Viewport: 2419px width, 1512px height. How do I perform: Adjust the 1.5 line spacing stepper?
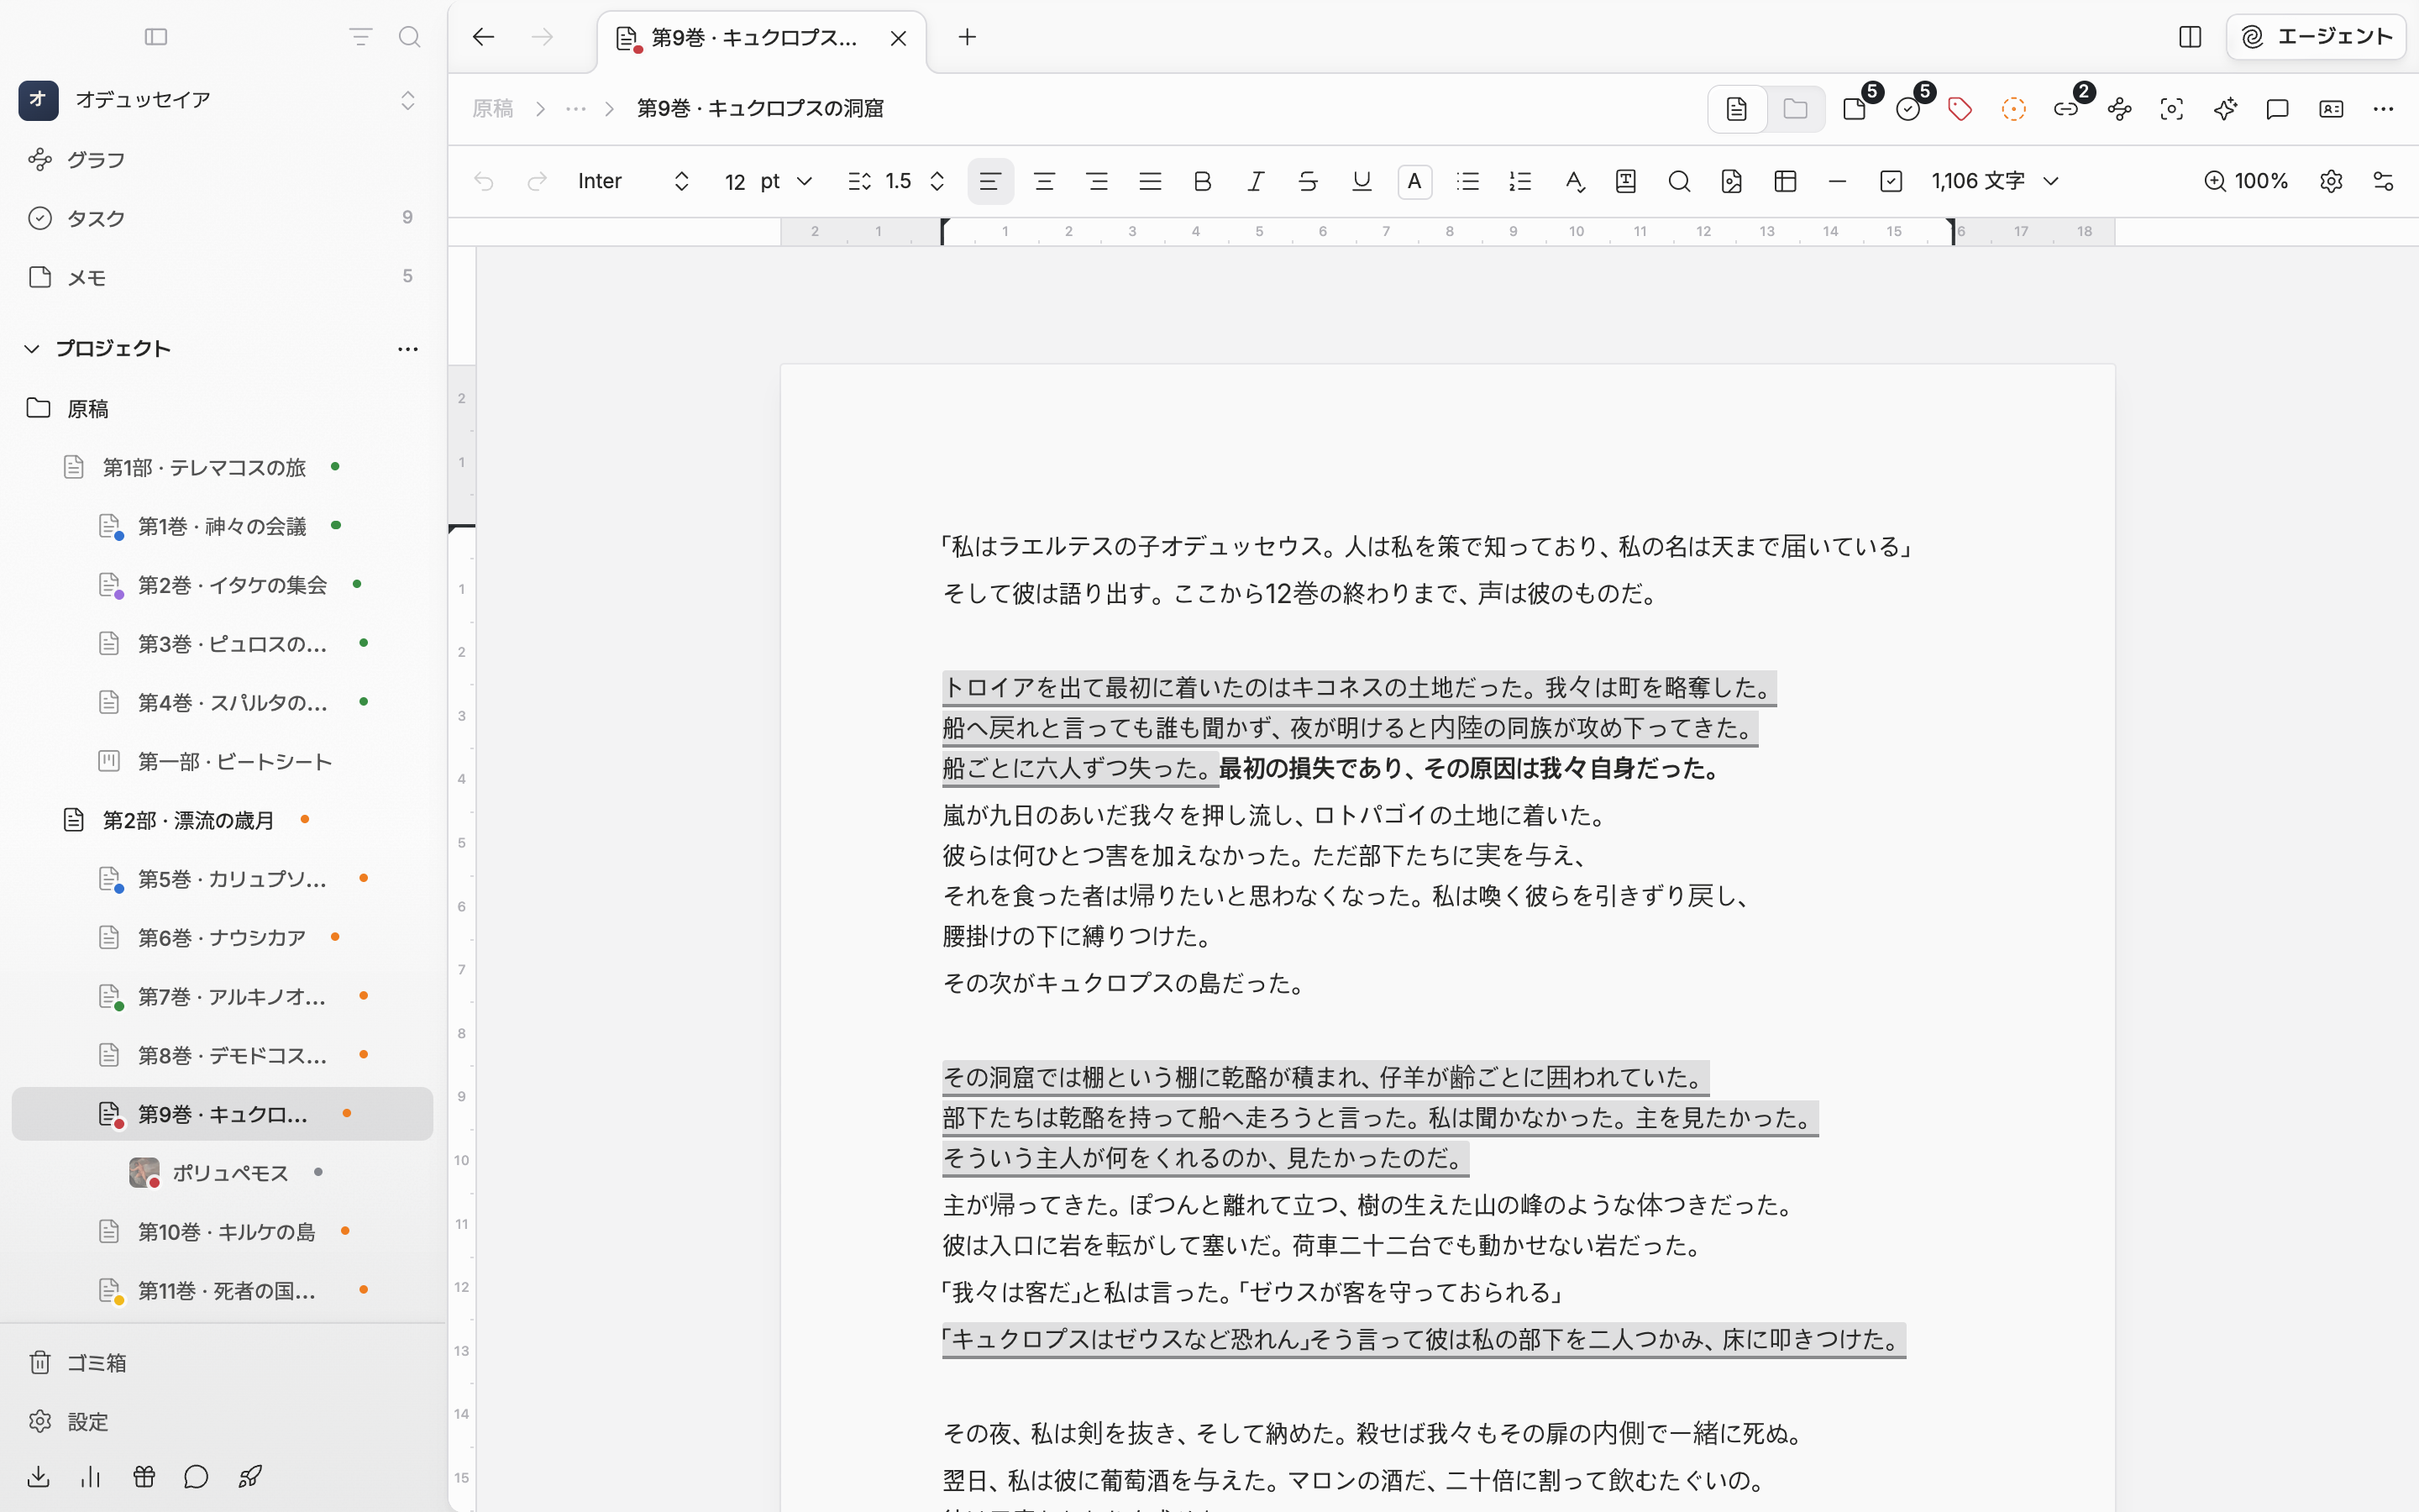(x=937, y=181)
